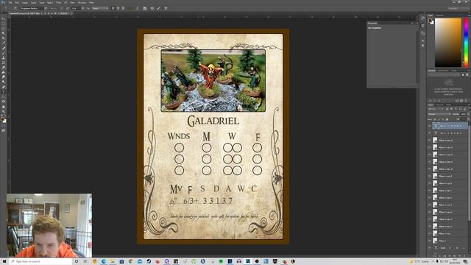This screenshot has width=471, height=265.
Task: Left align the text
Action: (x=113, y=8)
